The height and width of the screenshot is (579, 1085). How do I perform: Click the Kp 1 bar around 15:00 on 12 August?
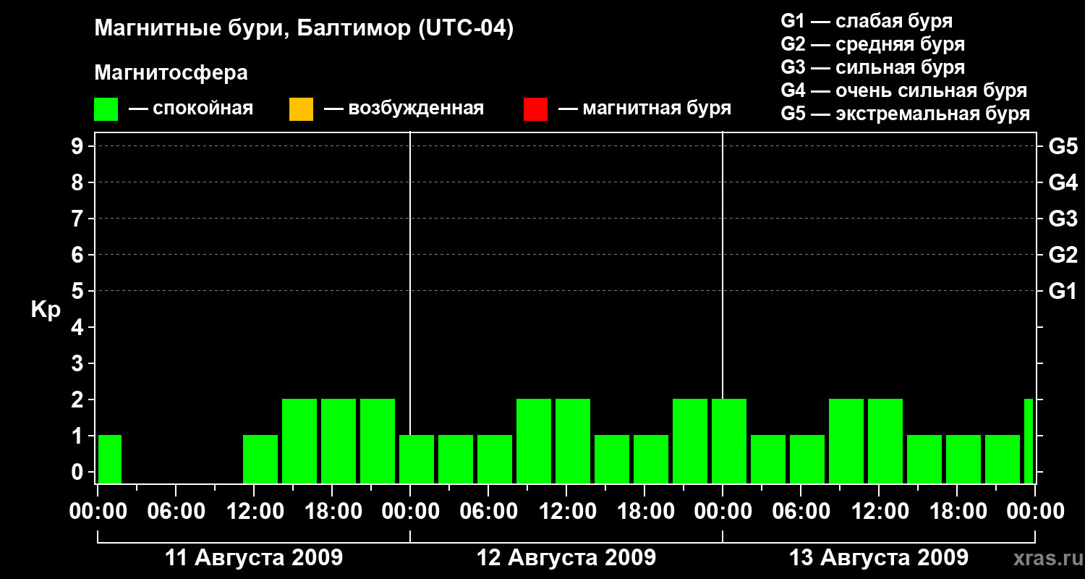(x=612, y=459)
